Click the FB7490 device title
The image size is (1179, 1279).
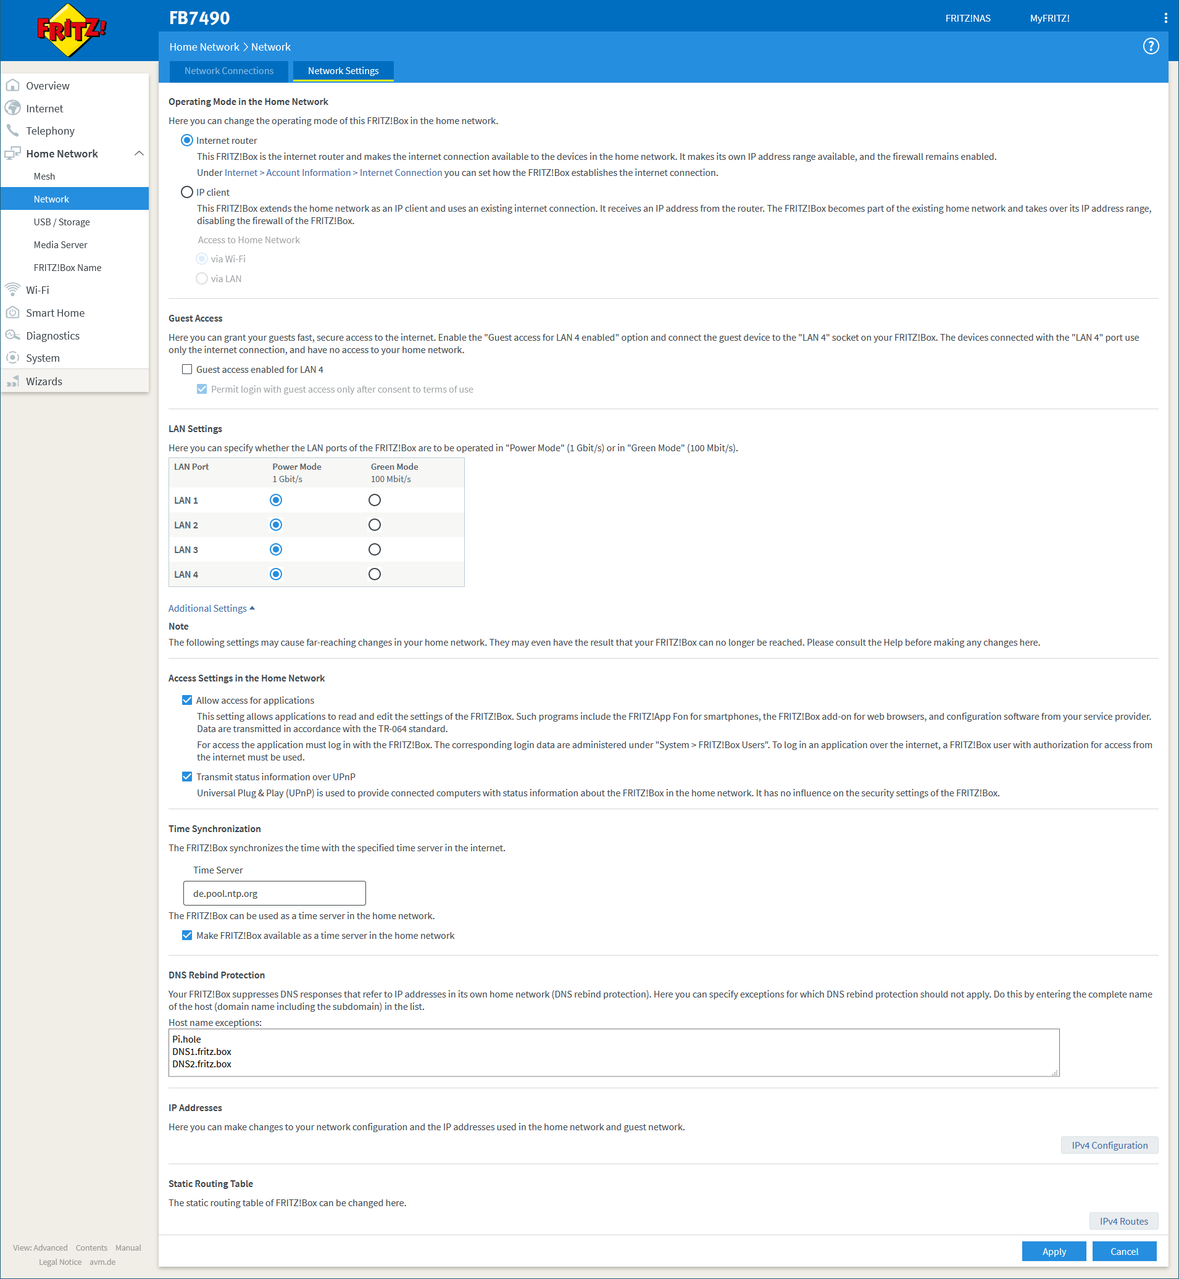coord(200,18)
